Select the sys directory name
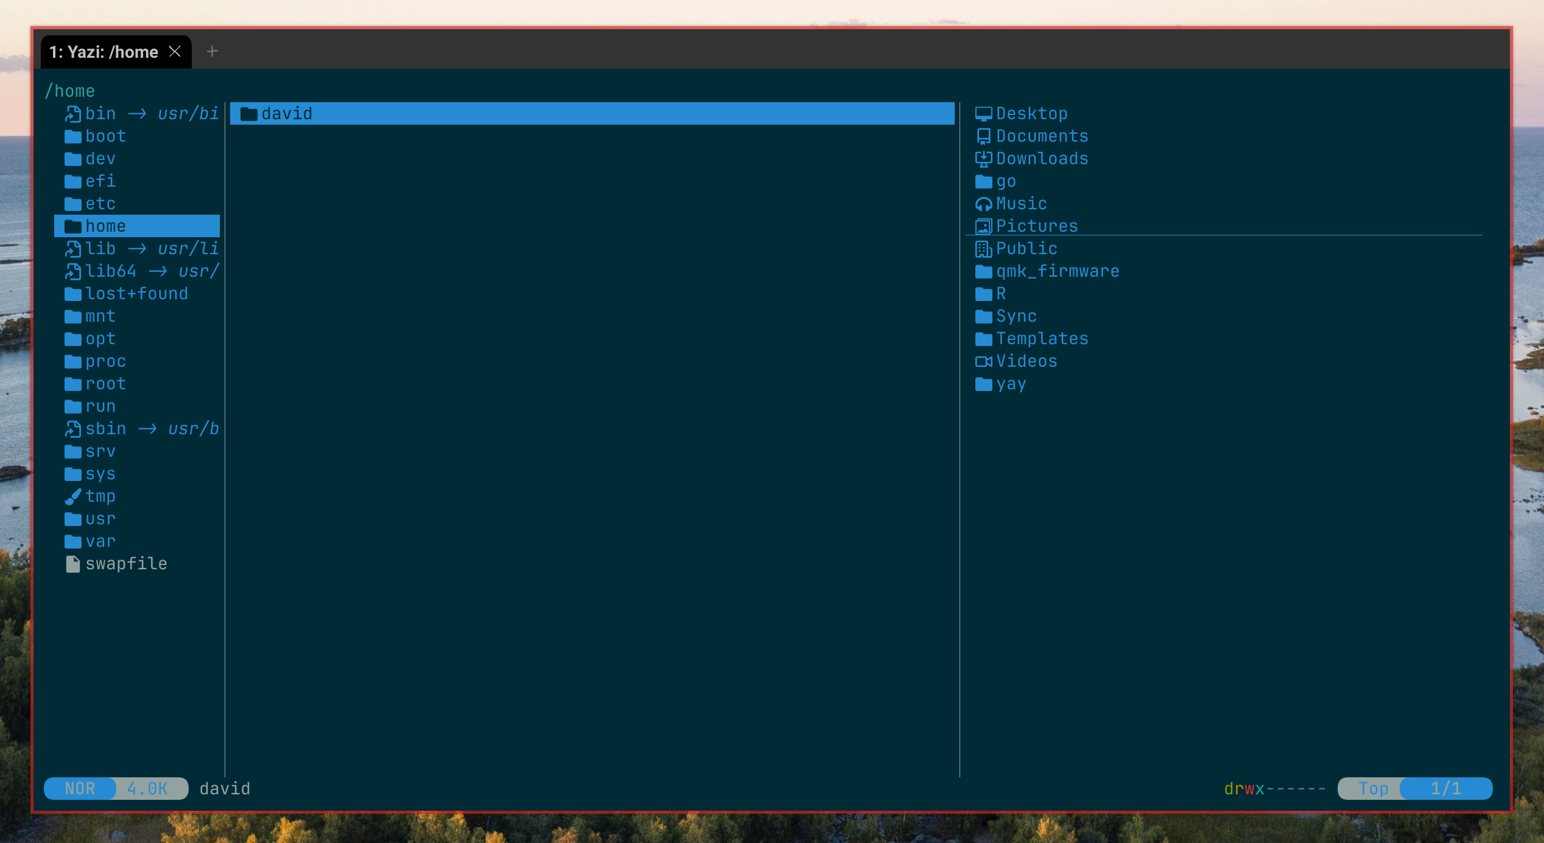The width and height of the screenshot is (1544, 843). [100, 474]
